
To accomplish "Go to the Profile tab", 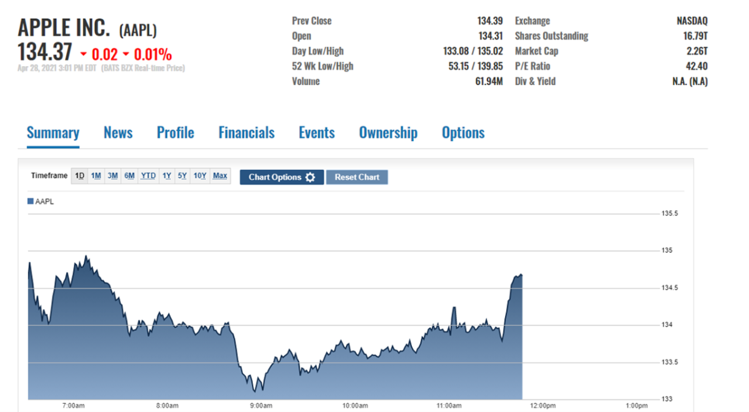I will (x=175, y=133).
